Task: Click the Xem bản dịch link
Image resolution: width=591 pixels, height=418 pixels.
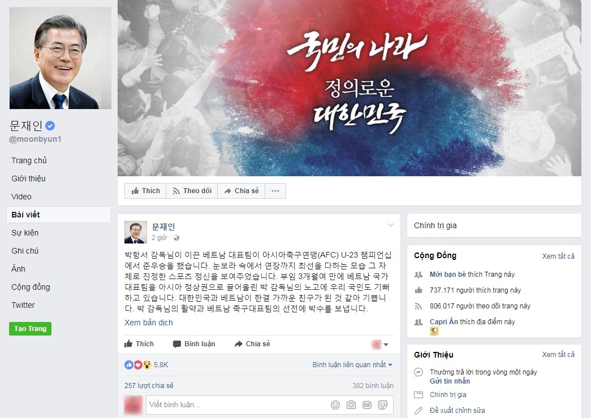Action: coord(149,323)
